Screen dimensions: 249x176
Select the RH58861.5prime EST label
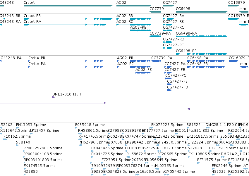(93, 131)
